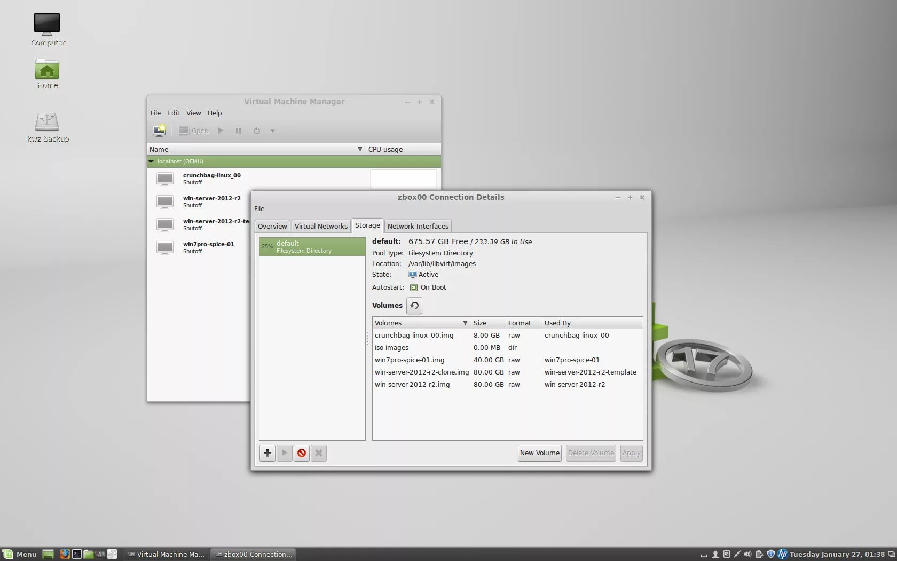Stop the storage pool with red icon
Viewport: 897px width, 561px height.
coord(302,453)
